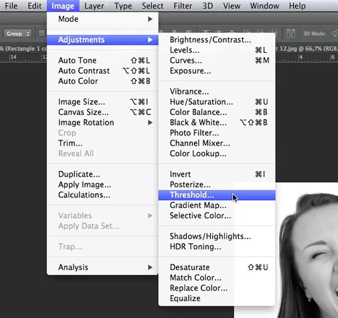Toggle the checkbox next to Group dropdown
The height and width of the screenshot is (318, 338).
pos(42,34)
